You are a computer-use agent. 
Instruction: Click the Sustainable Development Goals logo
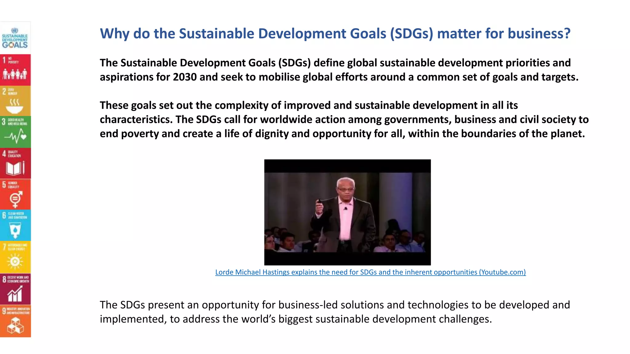pos(15,38)
